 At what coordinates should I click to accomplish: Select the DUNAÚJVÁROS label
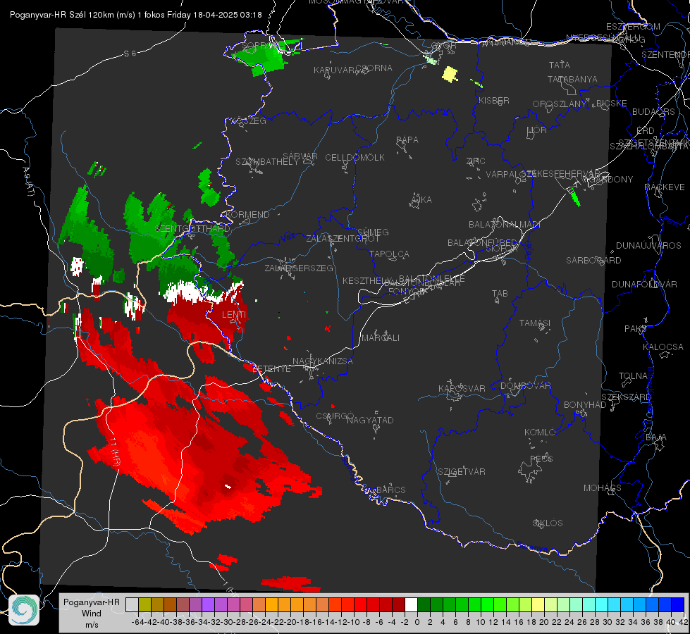[x=648, y=246]
